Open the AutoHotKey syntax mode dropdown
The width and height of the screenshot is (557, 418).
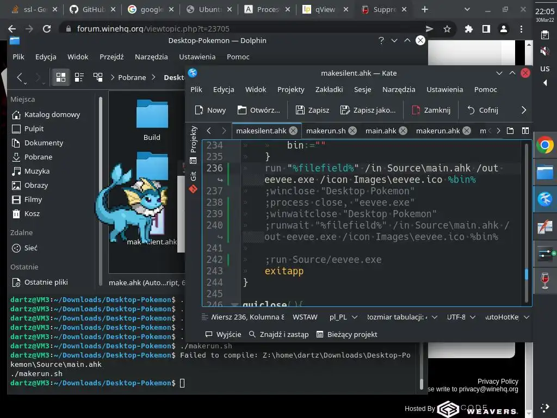[508, 317]
